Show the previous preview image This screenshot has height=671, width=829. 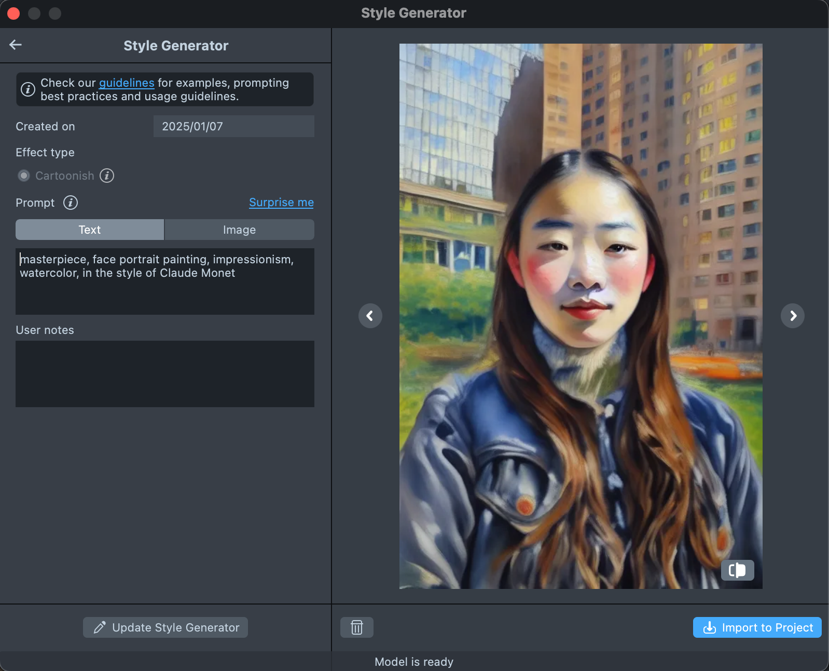coord(370,316)
